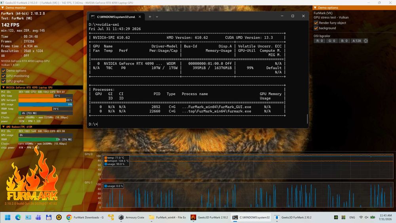Collapse the Demo options panel
The height and width of the screenshot is (223, 396).
315,8
